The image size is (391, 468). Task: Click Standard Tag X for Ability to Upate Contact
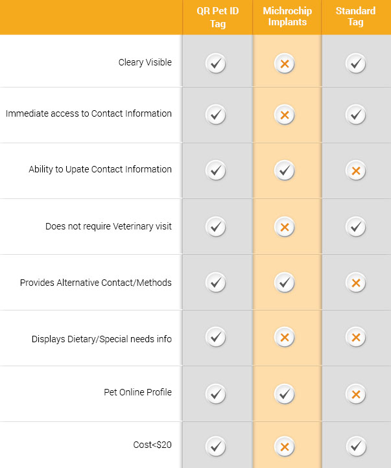tap(355, 171)
